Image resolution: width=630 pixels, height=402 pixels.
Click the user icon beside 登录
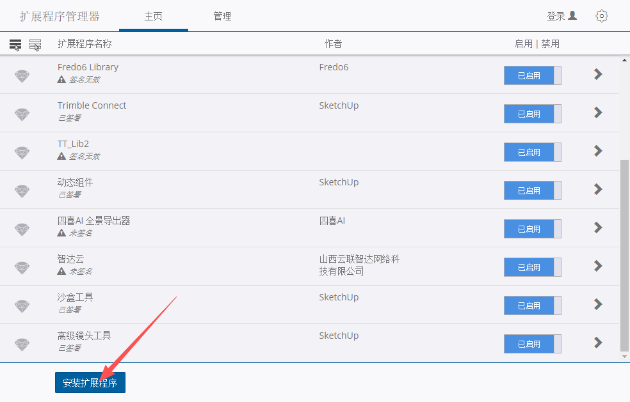tap(572, 15)
